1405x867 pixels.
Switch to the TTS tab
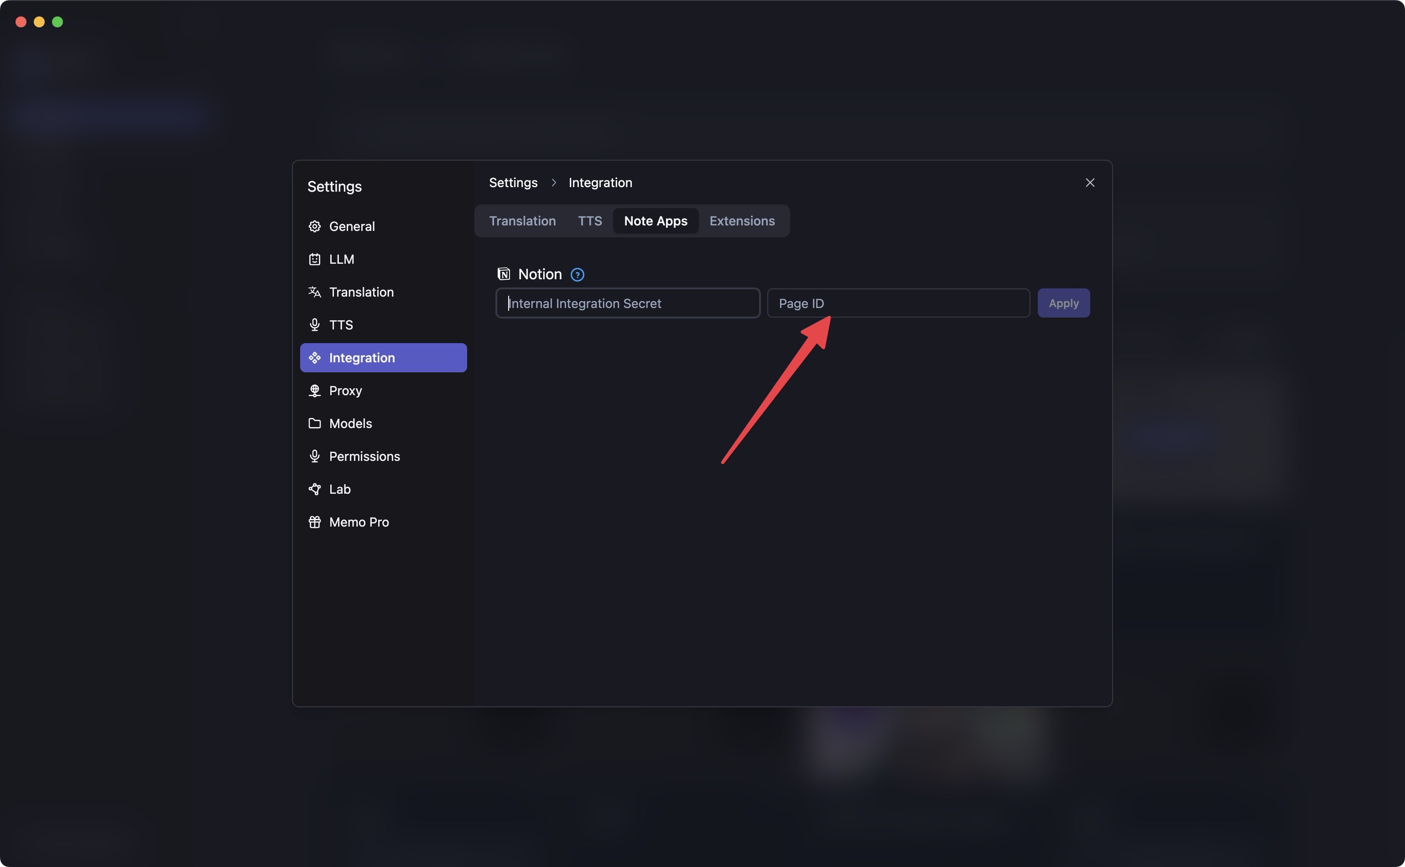(590, 221)
